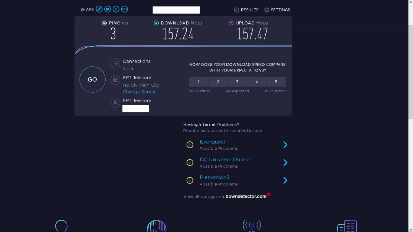This screenshot has width=413, height=232.
Task: Open the Settings menu
Action: (x=277, y=10)
